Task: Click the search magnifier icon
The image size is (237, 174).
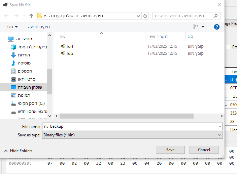Action: click(x=216, y=16)
